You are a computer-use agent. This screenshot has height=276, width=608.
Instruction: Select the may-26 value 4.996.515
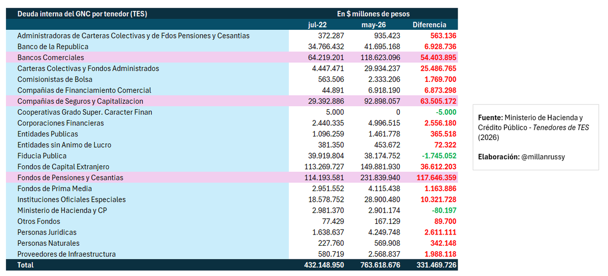(x=384, y=123)
